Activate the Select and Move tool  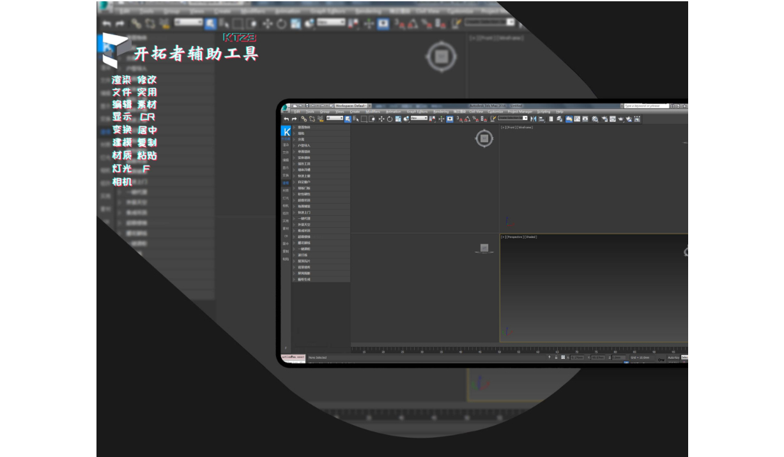coord(381,119)
